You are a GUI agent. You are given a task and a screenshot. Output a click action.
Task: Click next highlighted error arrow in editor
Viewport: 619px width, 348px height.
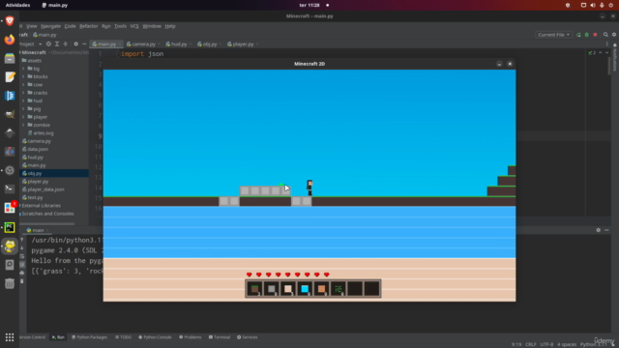coord(606,53)
